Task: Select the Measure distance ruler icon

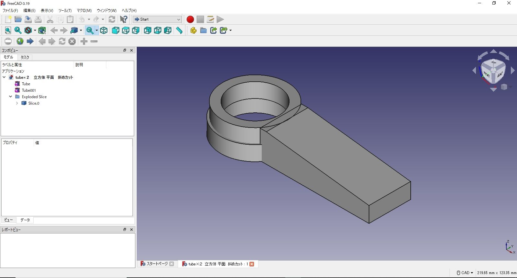Action: (179, 30)
